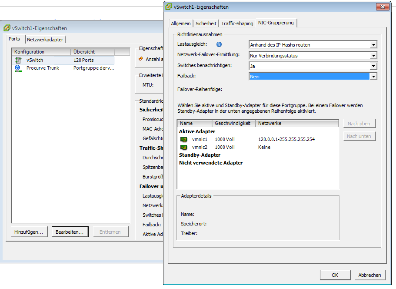Confirm settings with the OK button
The height and width of the screenshot is (289, 396).
click(335, 275)
